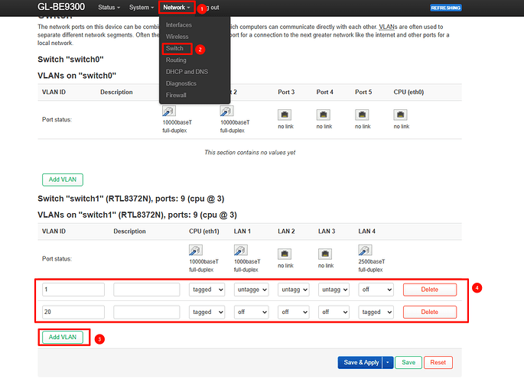Image resolution: width=524 pixels, height=382 pixels.
Task: Open VLAN 1 CPU (eth1) tagging dropdown
Action: coord(207,290)
